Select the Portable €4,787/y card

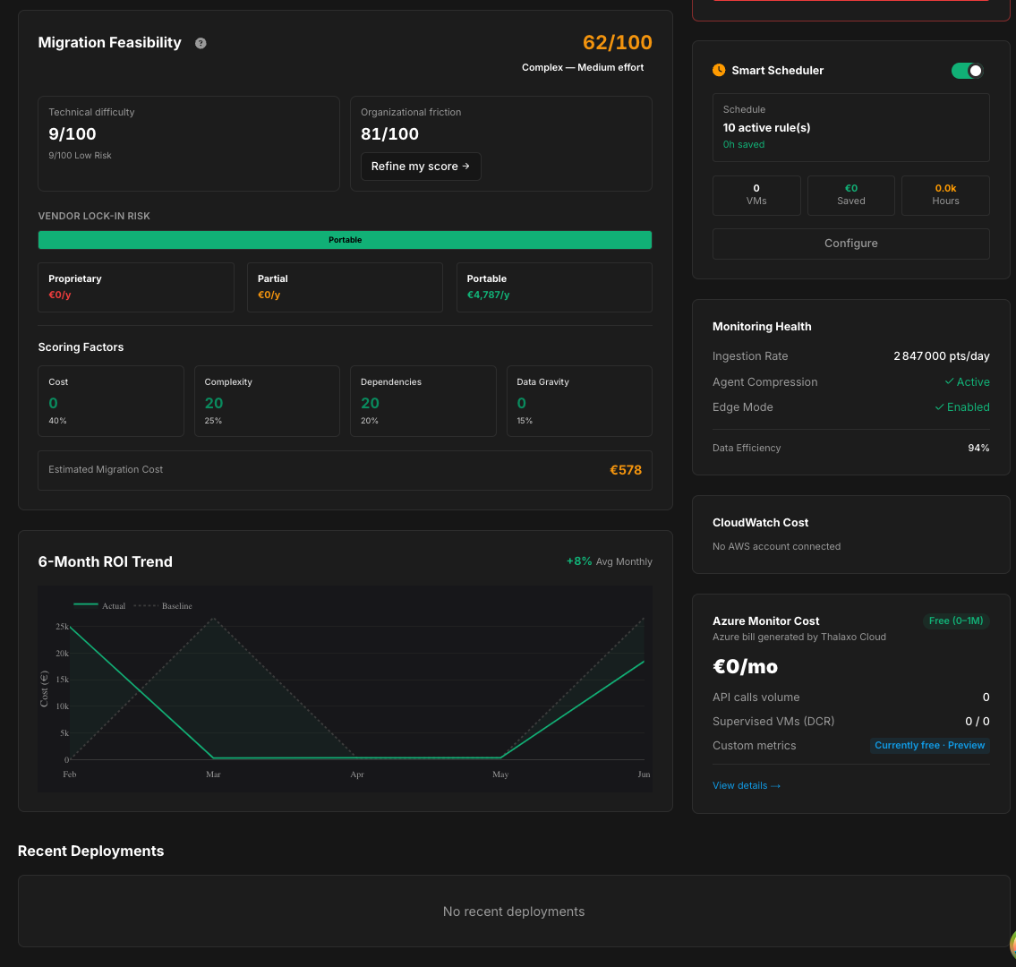[x=554, y=287]
